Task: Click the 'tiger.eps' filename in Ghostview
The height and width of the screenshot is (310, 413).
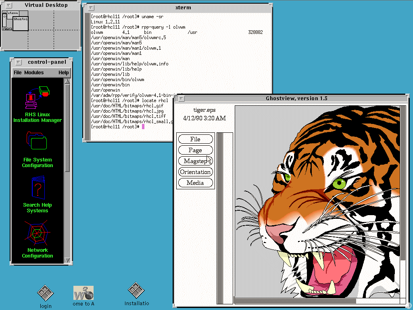Action: click(x=204, y=110)
